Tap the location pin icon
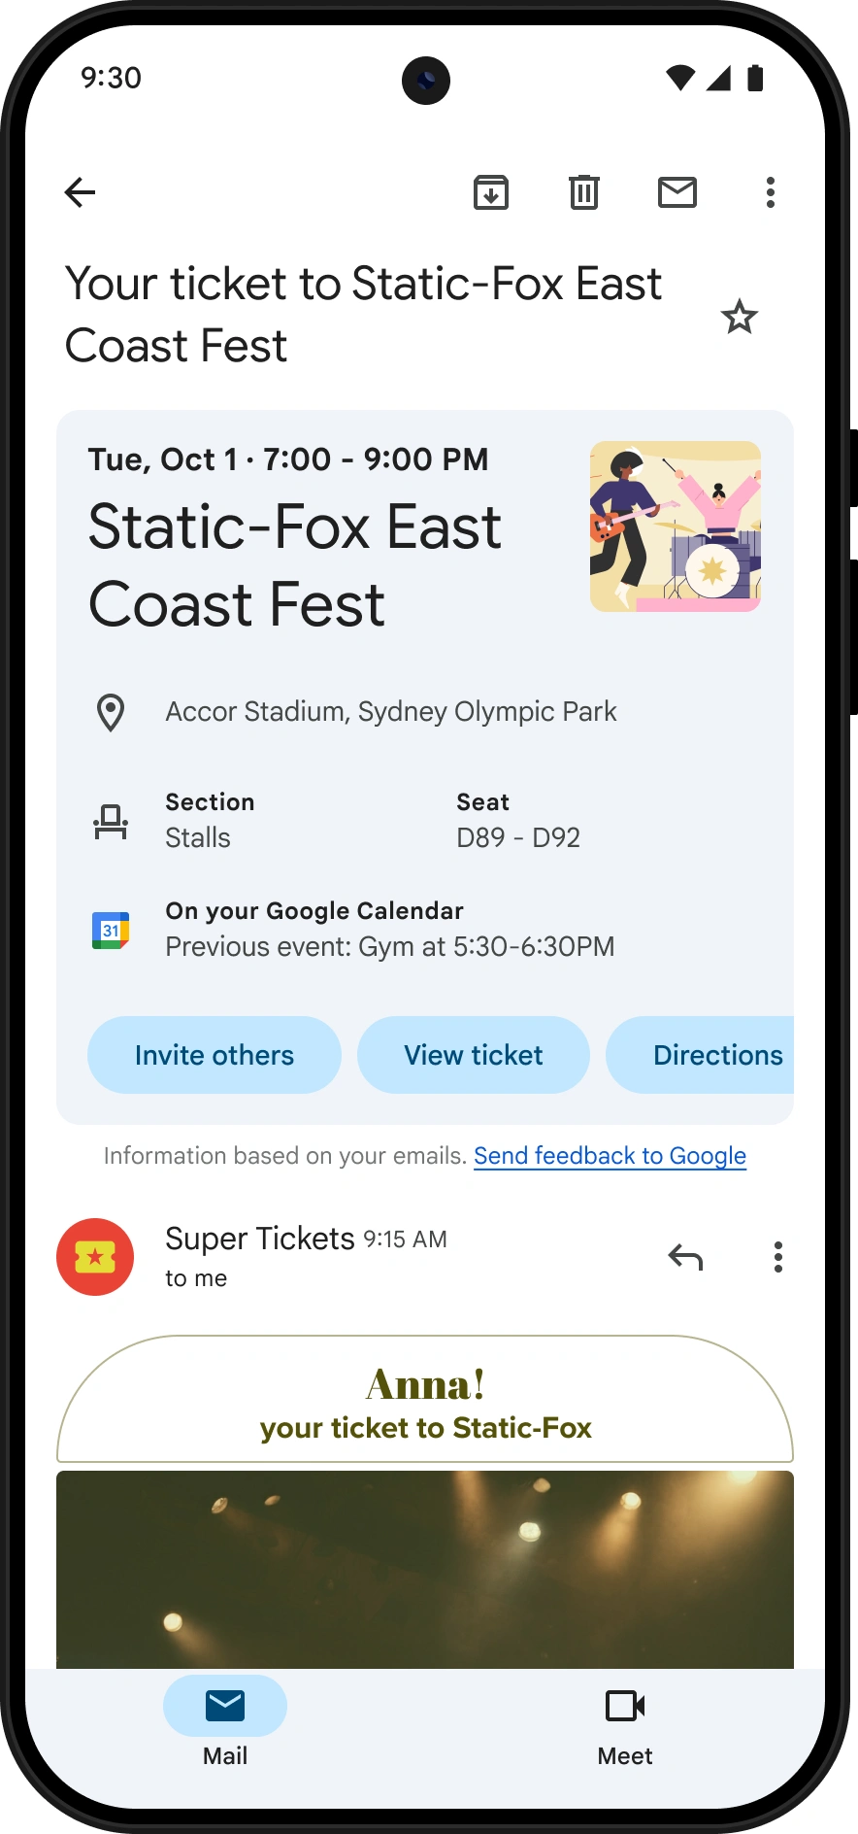 111,712
